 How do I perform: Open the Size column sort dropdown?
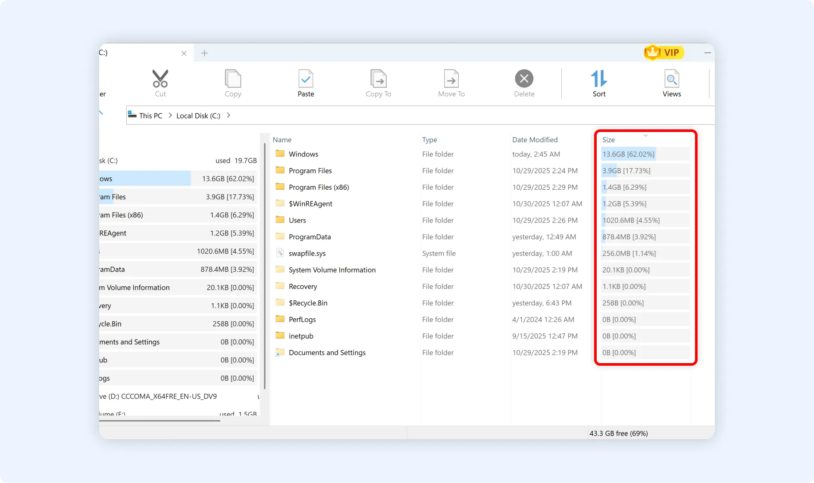tap(645, 135)
